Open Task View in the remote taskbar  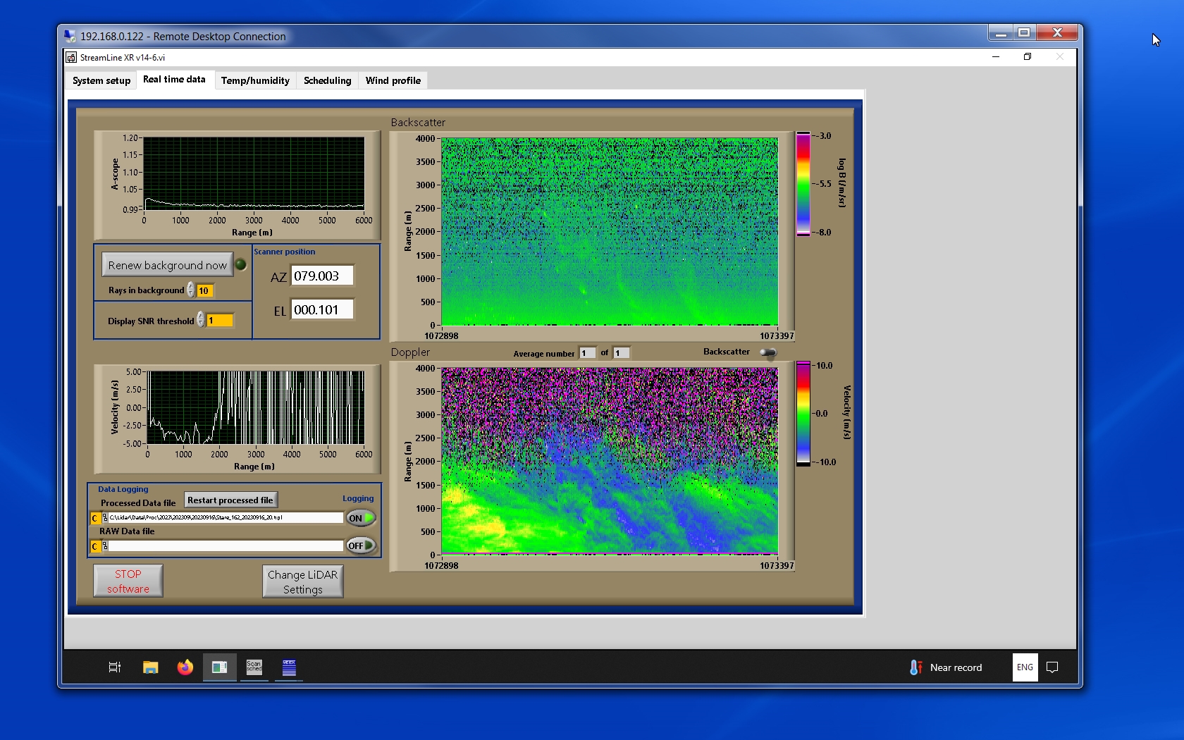pyautogui.click(x=114, y=667)
